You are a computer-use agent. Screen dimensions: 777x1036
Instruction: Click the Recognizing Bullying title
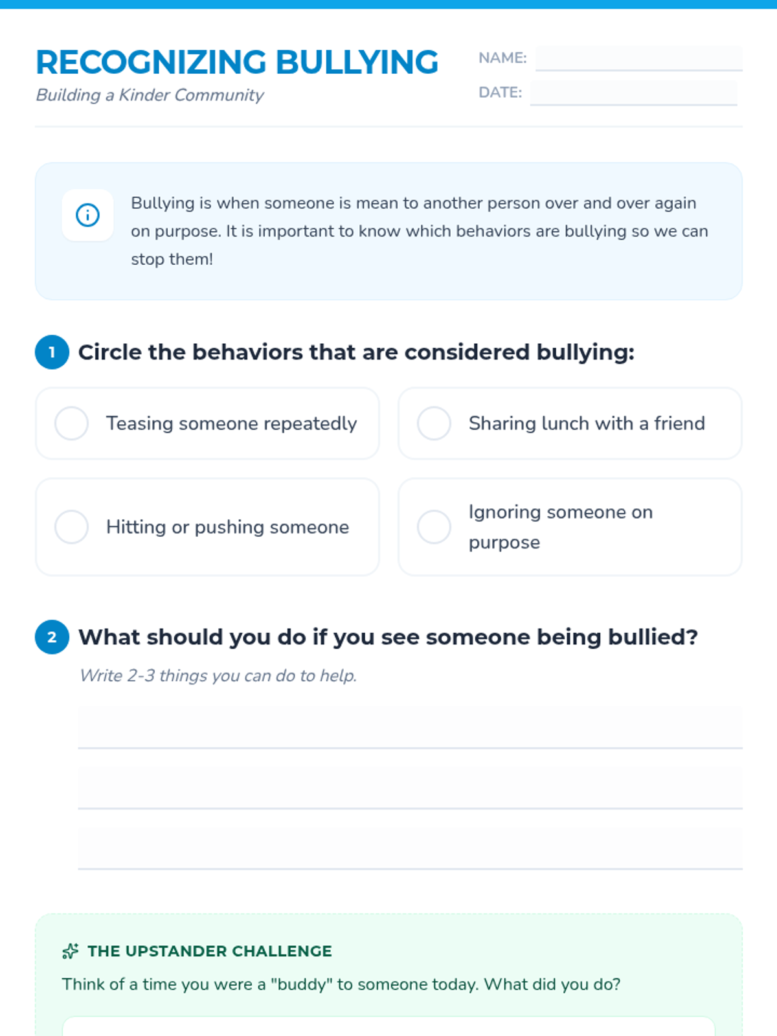pos(237,62)
